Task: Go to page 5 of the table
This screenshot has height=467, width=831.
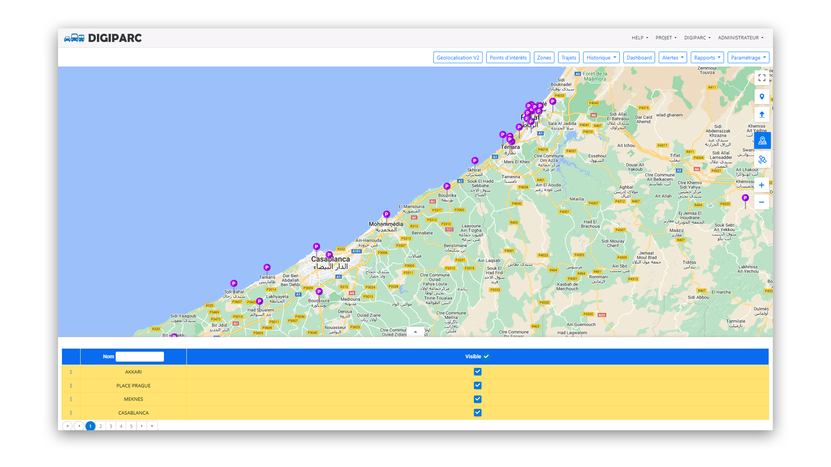Action: [131, 426]
